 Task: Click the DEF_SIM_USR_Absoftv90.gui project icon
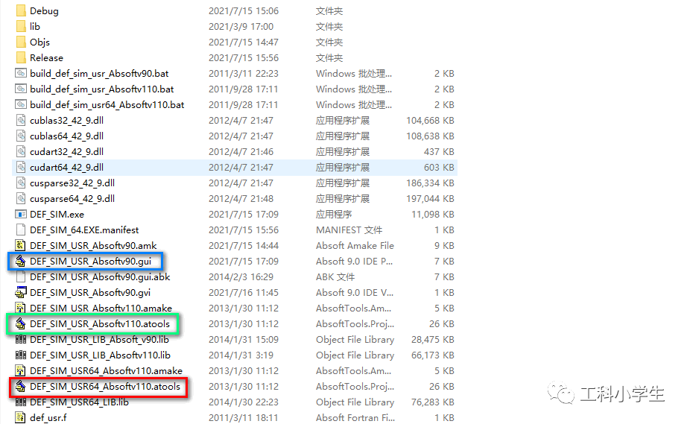tap(21, 262)
